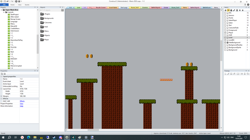Flip tile horizontally in the Tilemap bar
This screenshot has width=250, height=140.
(242, 74)
